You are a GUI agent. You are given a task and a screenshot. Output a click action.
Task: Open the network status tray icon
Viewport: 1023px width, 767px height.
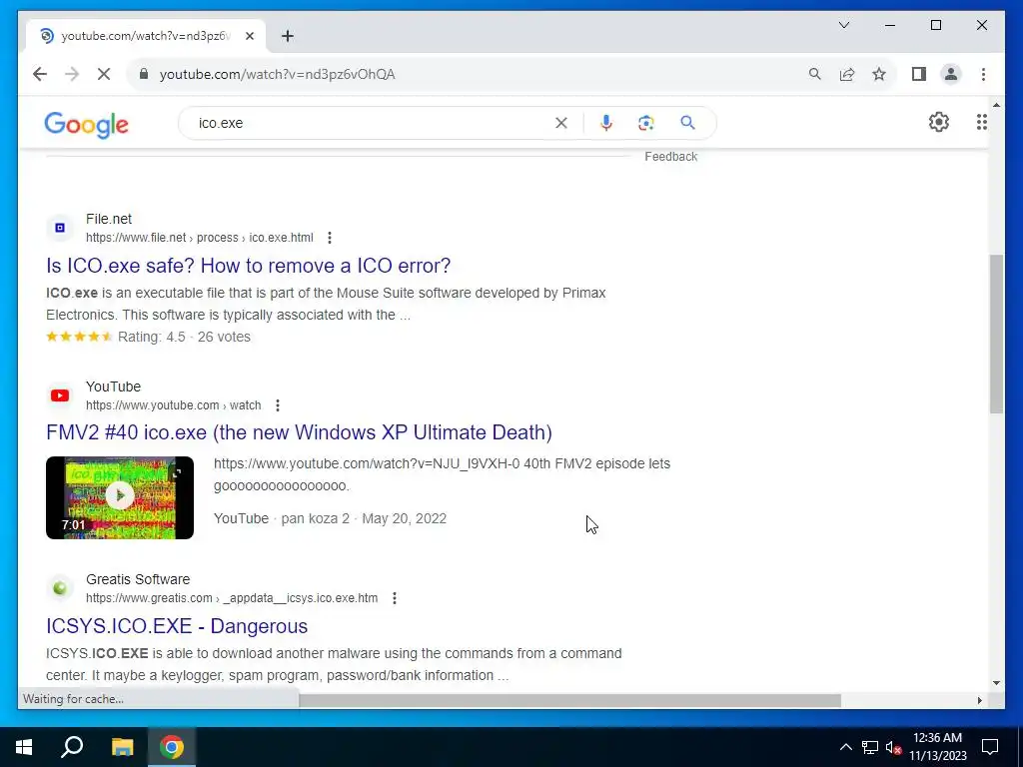click(x=870, y=747)
